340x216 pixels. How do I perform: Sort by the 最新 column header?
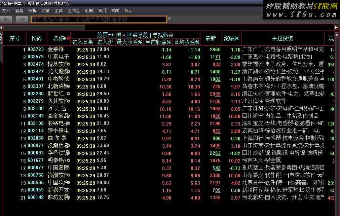point(211,38)
